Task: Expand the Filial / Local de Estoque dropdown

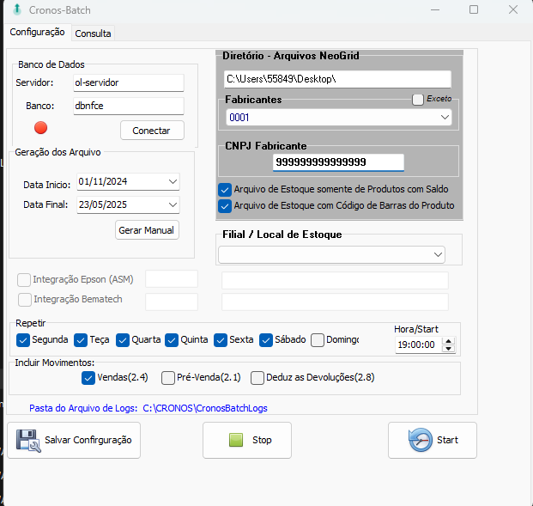Action: tap(438, 254)
